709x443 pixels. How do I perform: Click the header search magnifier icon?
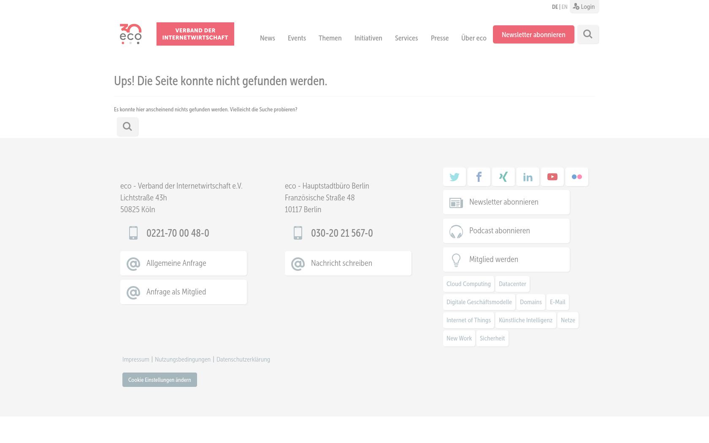click(x=588, y=34)
